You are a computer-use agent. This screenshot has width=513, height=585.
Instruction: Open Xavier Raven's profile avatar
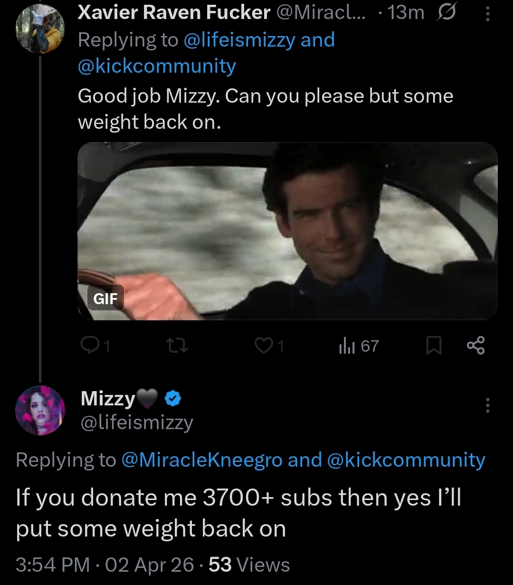tap(40, 29)
